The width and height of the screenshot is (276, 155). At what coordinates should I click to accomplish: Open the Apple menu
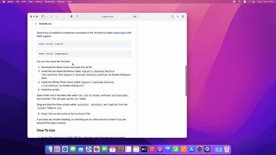4,2
